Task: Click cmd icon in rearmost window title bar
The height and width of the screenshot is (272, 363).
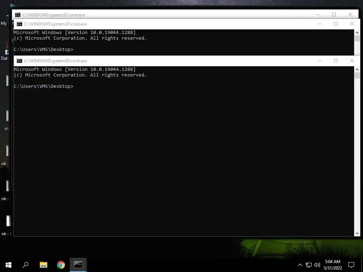Action: coord(18,15)
